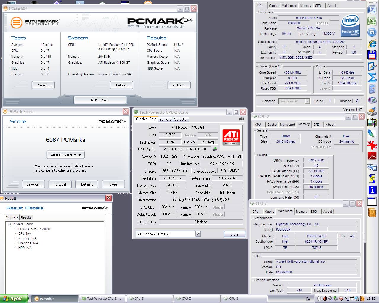The image size is (379, 303).
Task: Launch Excel from the side launcher bar
Action: pyautogui.click(x=372, y=21)
